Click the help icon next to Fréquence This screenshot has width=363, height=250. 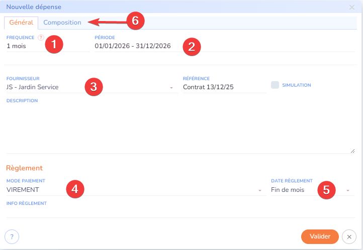pos(41,38)
